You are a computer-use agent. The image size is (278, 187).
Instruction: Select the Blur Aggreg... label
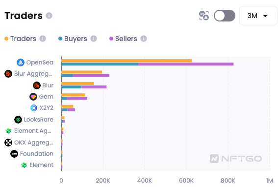[33, 74]
